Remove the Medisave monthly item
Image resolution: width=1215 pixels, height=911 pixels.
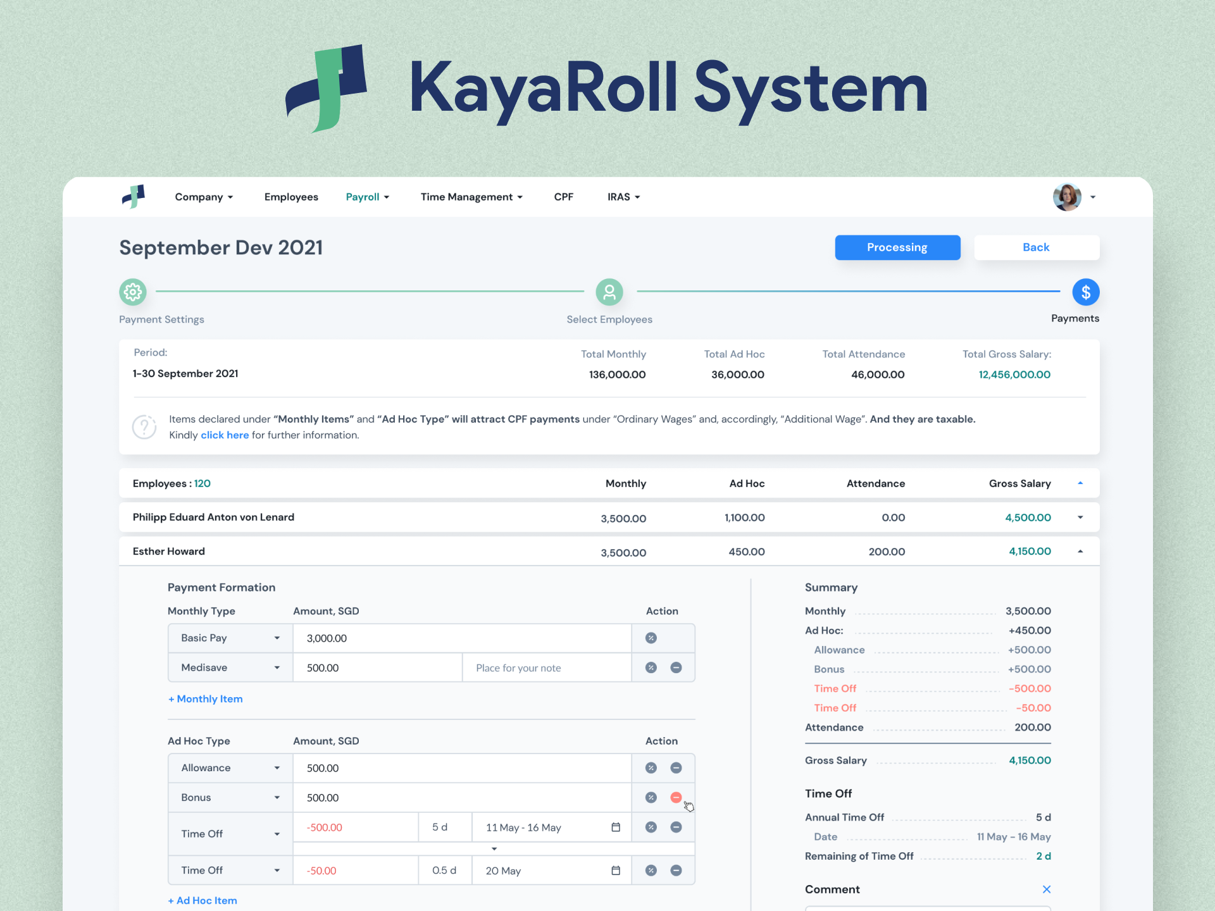click(676, 667)
